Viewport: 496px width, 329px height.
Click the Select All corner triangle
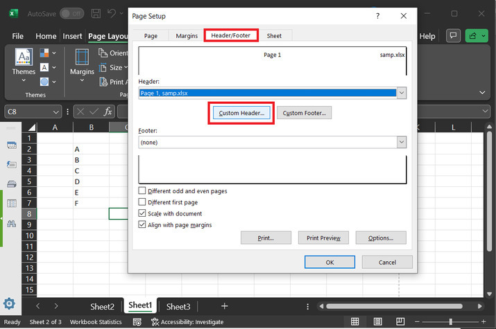32,127
